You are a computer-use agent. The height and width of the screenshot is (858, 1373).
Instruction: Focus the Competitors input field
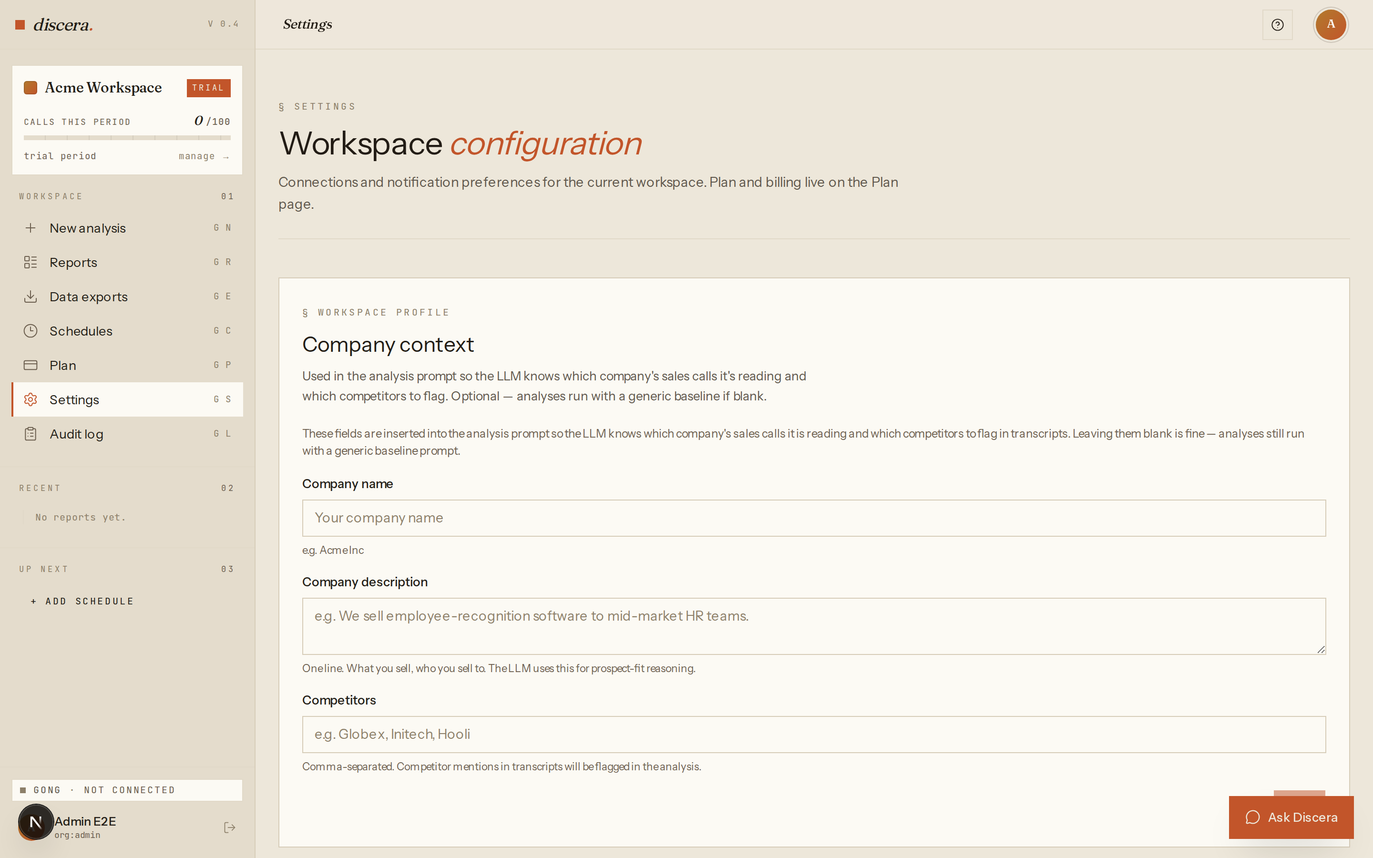pyautogui.click(x=814, y=734)
